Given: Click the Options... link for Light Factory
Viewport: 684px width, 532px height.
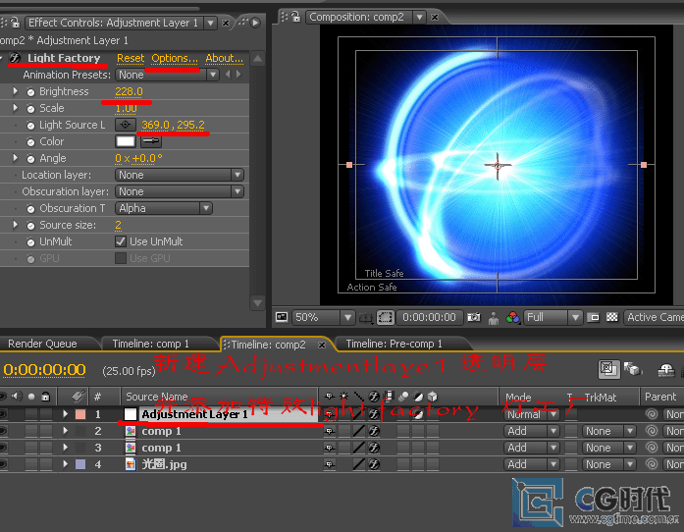Looking at the screenshot, I should [x=174, y=59].
